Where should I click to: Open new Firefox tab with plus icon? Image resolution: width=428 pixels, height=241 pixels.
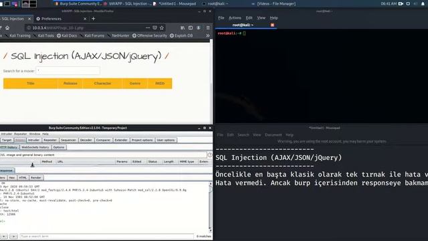click(x=94, y=19)
